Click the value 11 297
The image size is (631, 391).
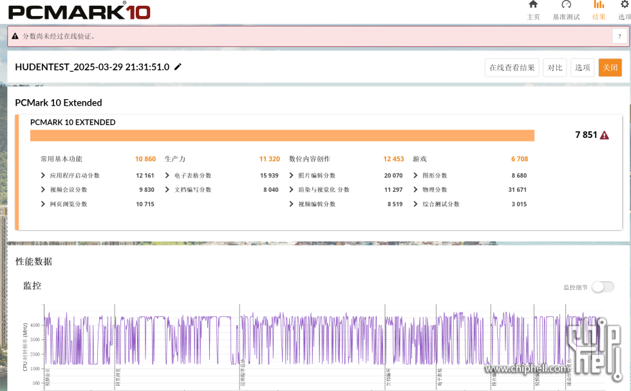(x=393, y=189)
